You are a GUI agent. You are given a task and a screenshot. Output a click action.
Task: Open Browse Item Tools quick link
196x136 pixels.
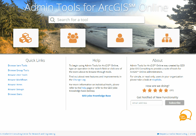[17, 65]
